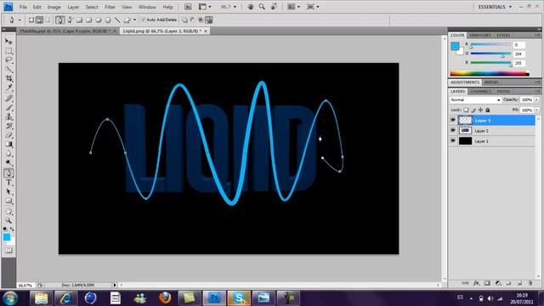Image resolution: width=544 pixels, height=306 pixels.
Task: Click the layer style fx button
Action: coord(476,283)
